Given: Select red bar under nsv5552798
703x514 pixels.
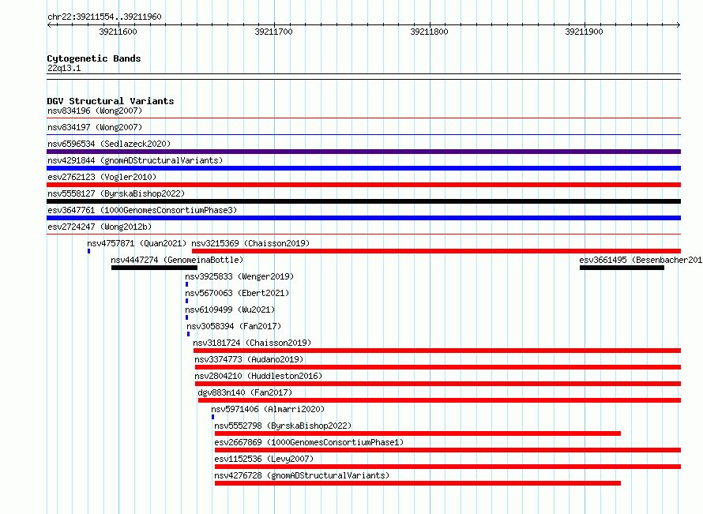Looking at the screenshot, I should pos(418,433).
